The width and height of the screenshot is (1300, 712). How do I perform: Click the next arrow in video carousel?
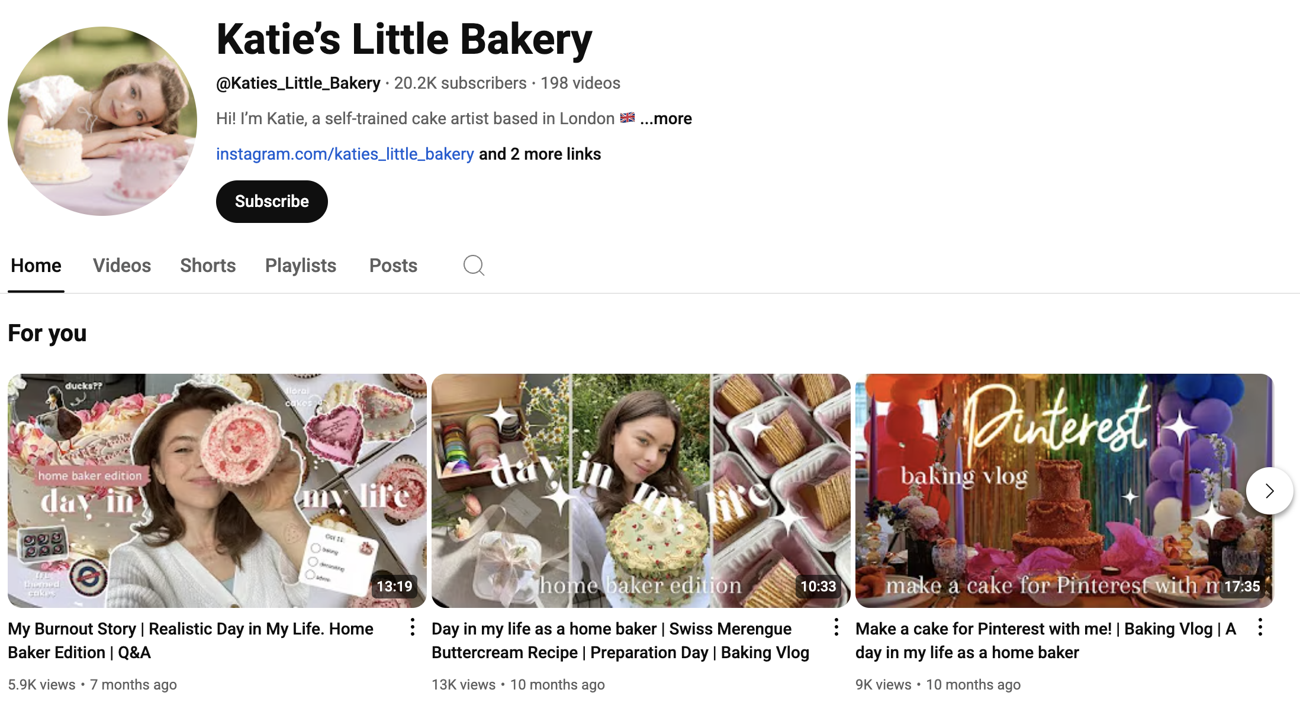click(1269, 491)
